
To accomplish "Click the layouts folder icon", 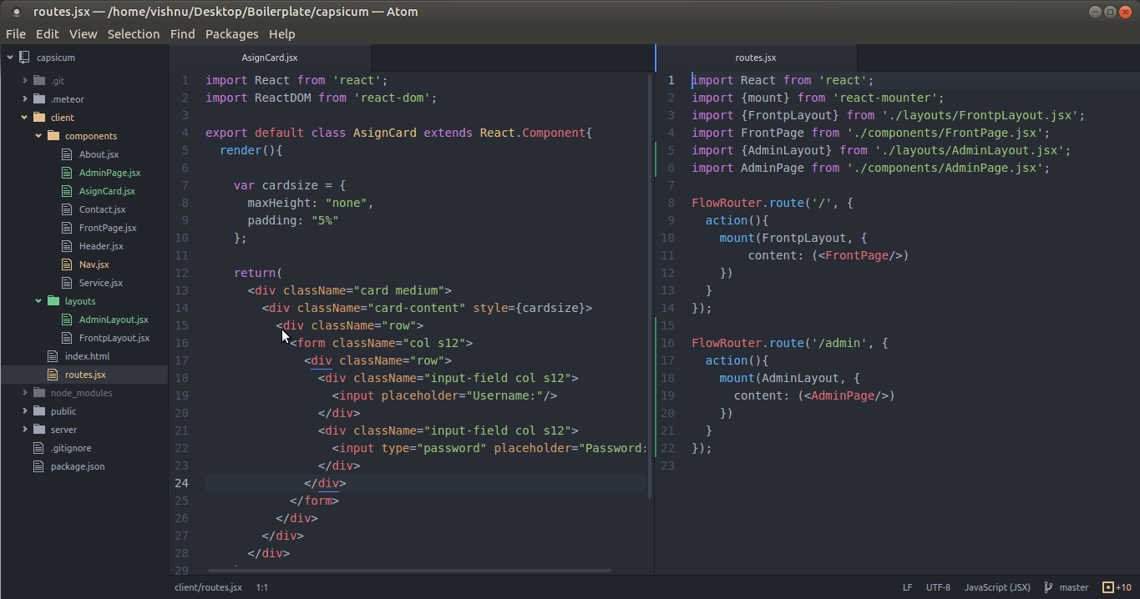I will point(53,301).
